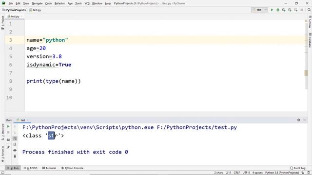Open the File menu

11,3
